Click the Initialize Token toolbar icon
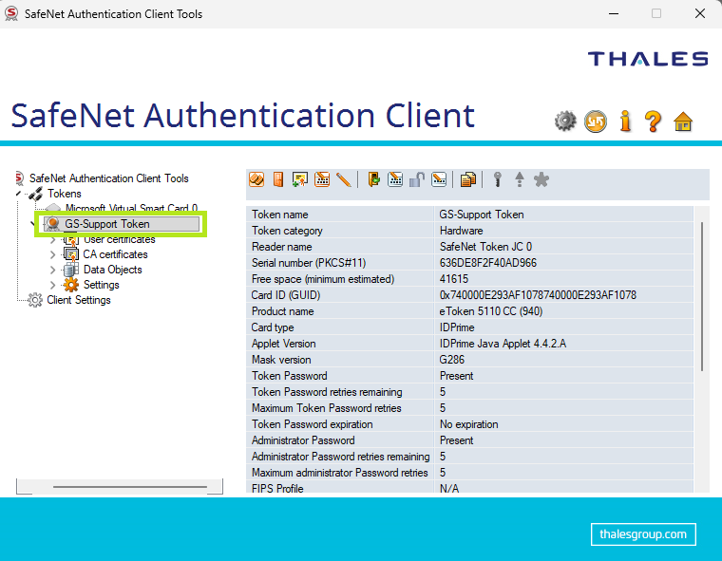722x561 pixels. pos(256,179)
